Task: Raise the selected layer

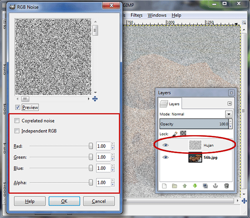Action: pyautogui.click(x=185, y=186)
